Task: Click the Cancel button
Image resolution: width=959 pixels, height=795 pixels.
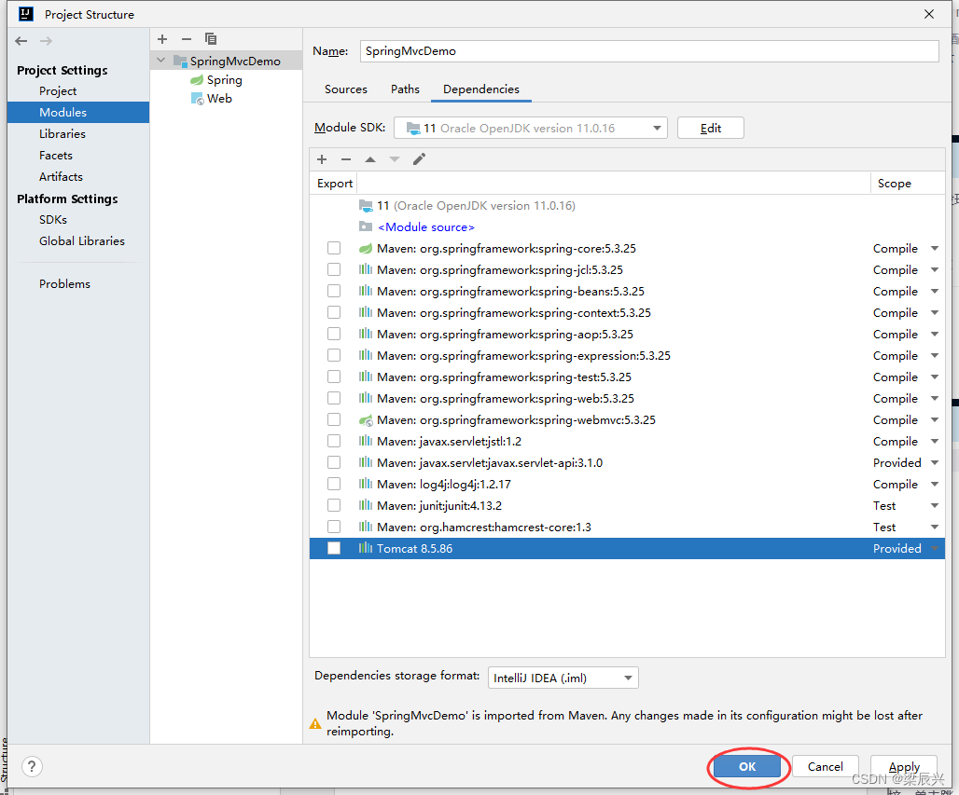Action: tap(825, 766)
